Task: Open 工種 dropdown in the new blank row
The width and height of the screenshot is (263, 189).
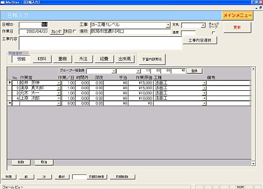Action: coord(204,103)
